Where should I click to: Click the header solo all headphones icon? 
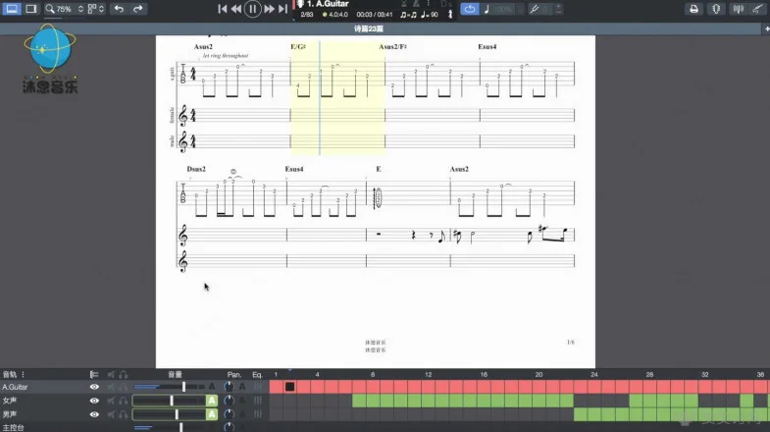coord(123,374)
